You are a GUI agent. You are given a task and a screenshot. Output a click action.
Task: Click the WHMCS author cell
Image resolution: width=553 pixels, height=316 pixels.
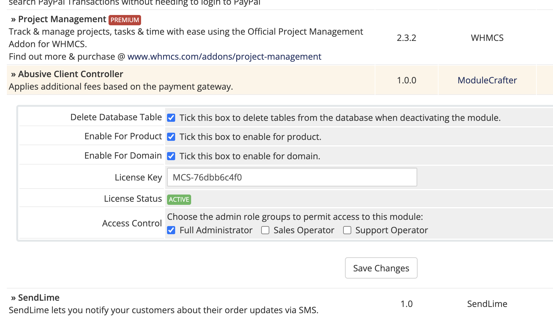(487, 38)
